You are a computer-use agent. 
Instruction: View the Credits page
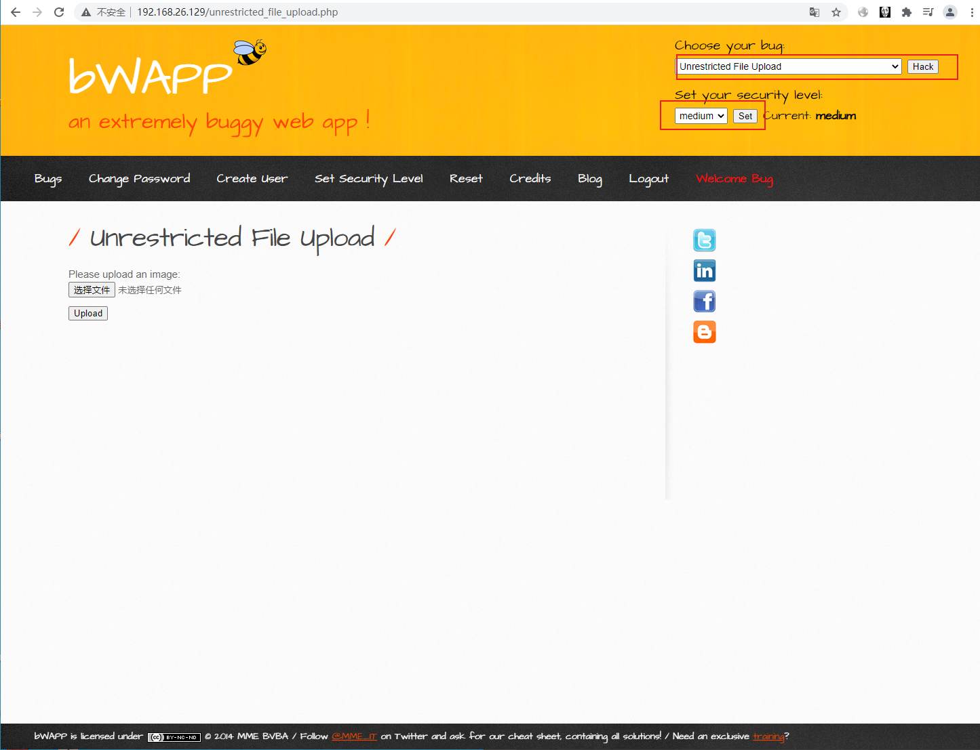pos(530,179)
